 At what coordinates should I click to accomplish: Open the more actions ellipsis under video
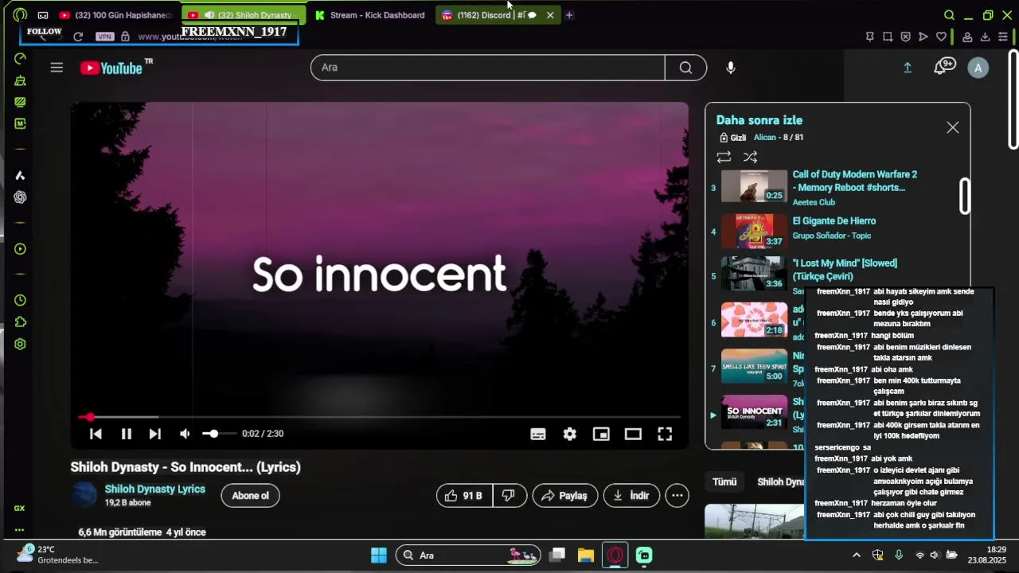coord(677,496)
